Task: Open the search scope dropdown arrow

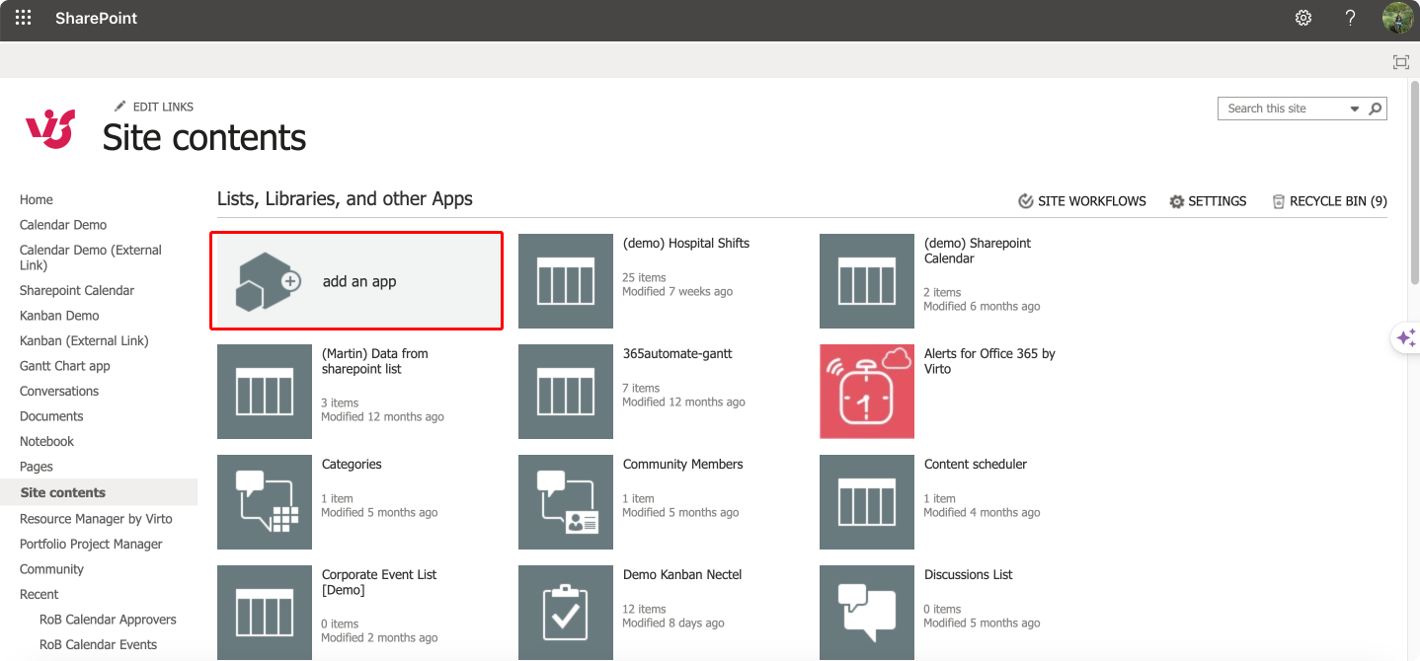Action: click(1355, 109)
